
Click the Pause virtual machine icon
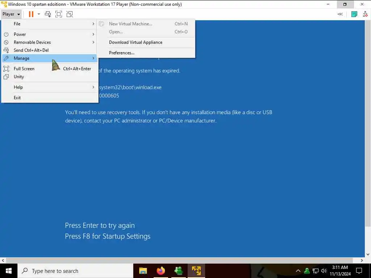31,14
